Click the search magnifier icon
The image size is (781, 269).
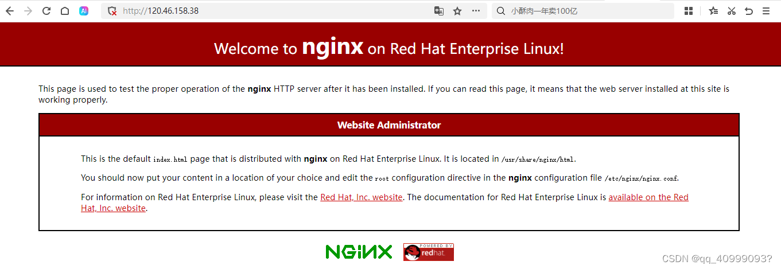pos(500,11)
